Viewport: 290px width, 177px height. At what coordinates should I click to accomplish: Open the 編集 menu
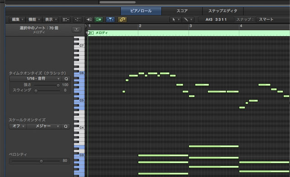[17, 19]
